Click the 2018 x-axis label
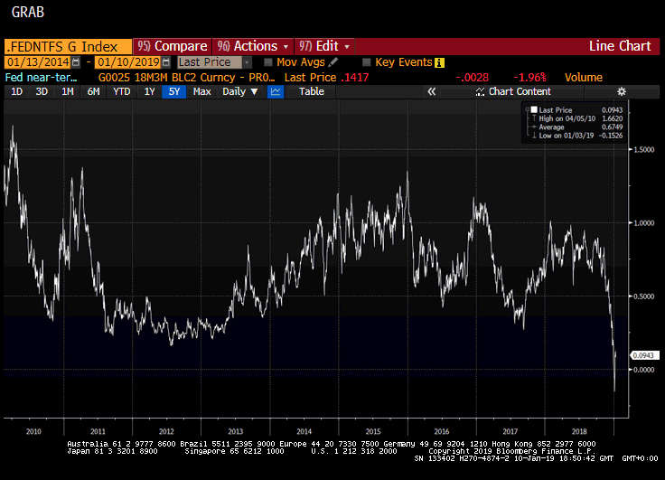 [579, 431]
